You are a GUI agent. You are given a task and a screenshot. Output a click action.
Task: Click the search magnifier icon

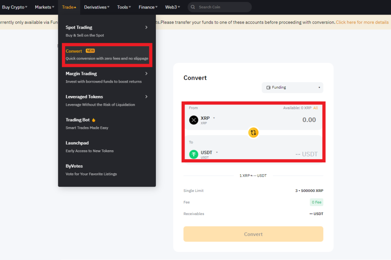click(193, 7)
